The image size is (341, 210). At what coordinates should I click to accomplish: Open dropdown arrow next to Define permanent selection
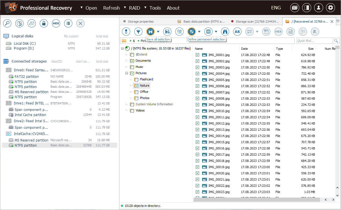tap(199, 32)
